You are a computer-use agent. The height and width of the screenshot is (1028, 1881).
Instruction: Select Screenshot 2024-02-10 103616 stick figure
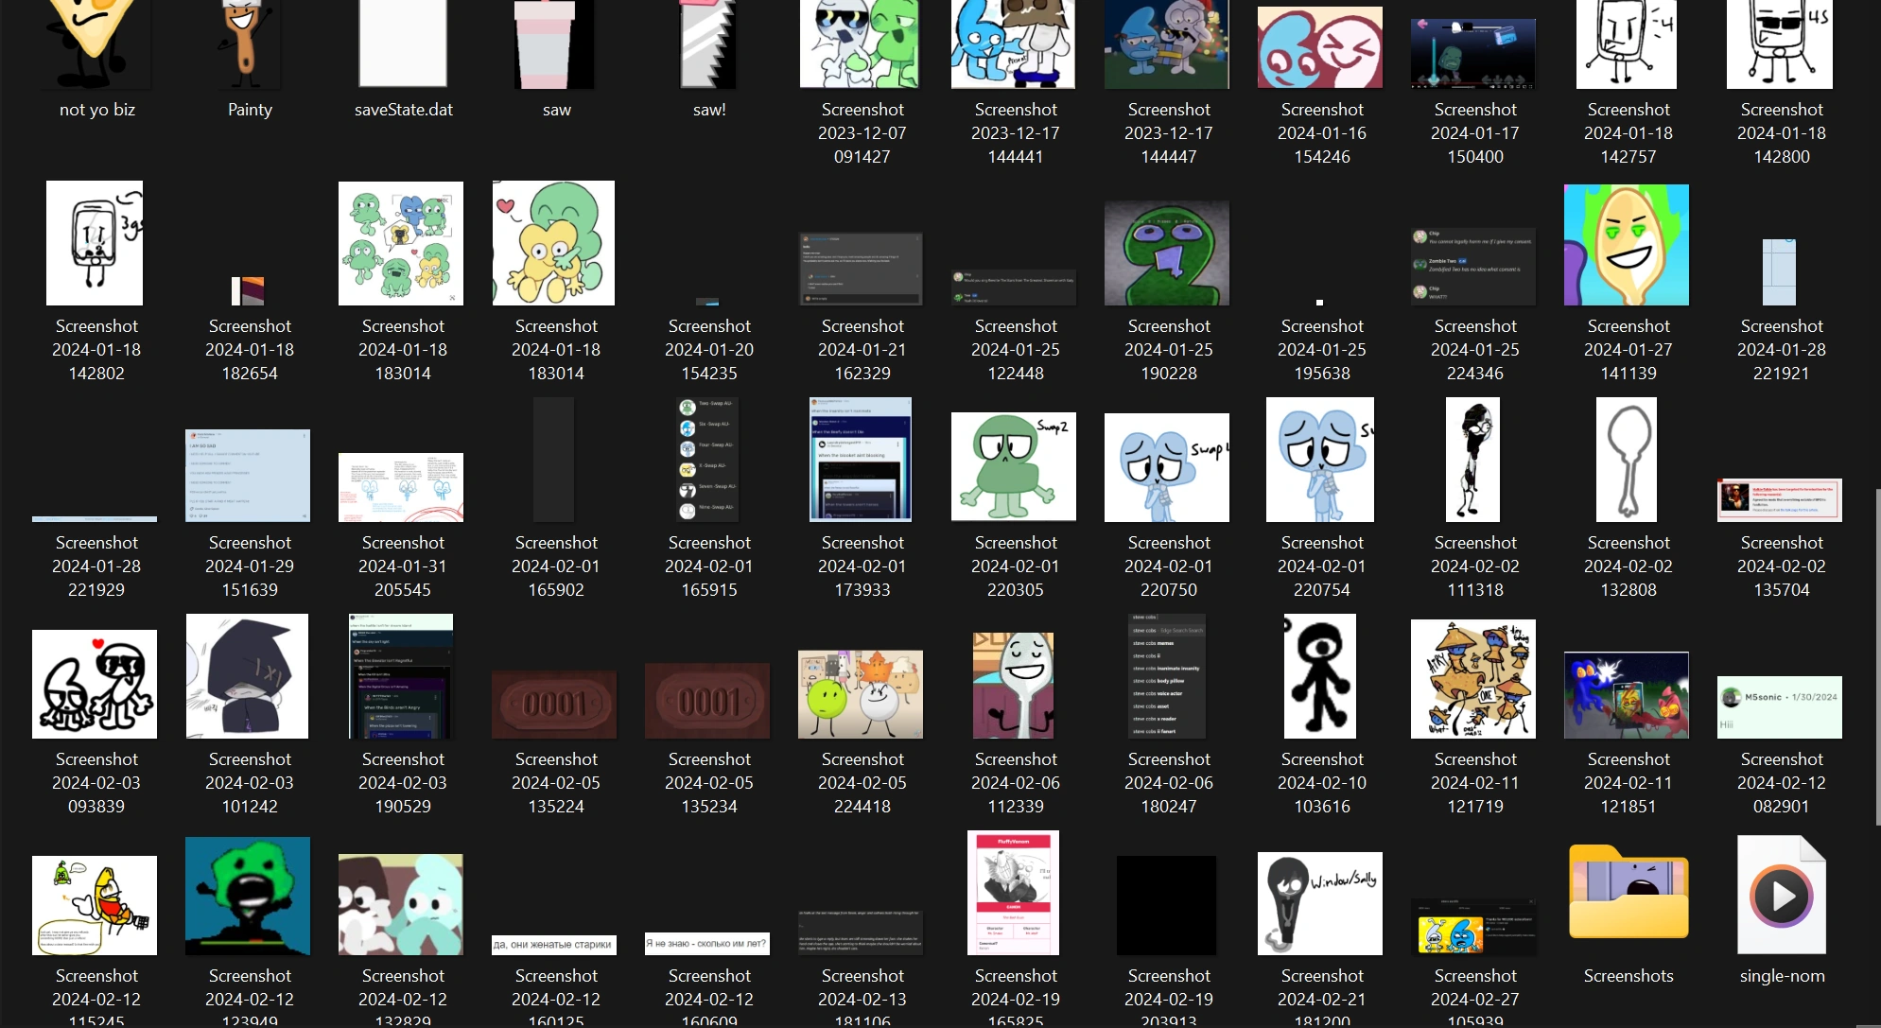(x=1320, y=676)
